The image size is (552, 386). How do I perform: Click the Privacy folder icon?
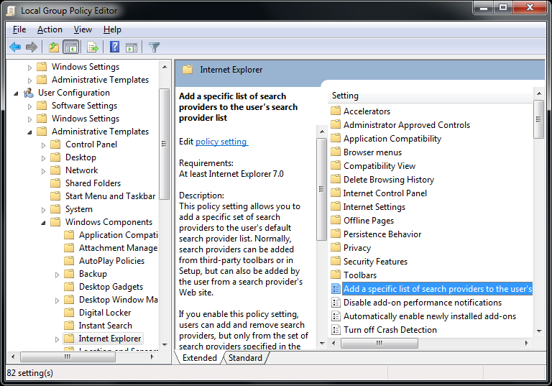[336, 247]
